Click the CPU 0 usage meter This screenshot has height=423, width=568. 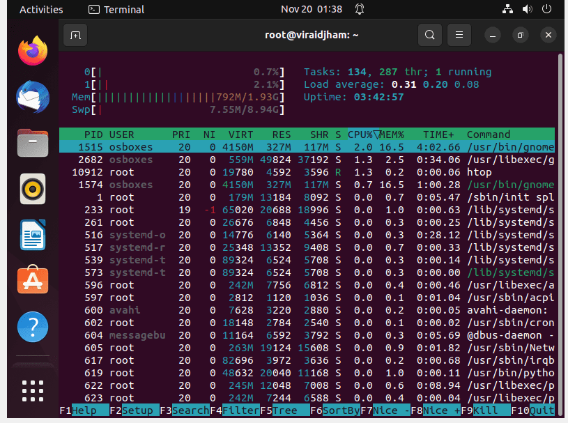[x=185, y=72]
